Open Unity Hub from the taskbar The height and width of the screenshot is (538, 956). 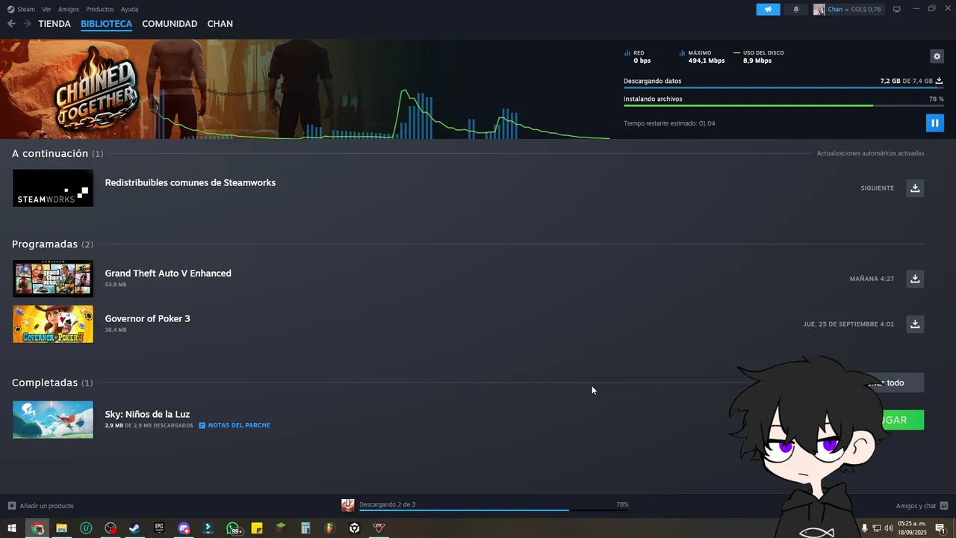[x=355, y=528]
